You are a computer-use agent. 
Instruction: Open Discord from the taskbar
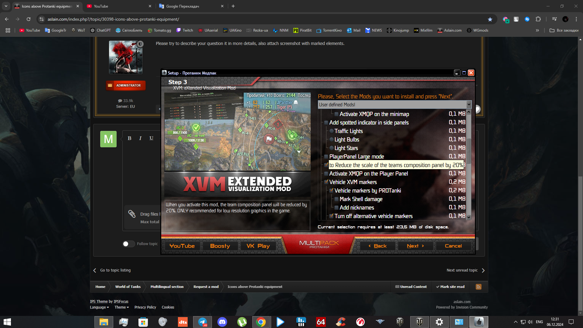222,322
